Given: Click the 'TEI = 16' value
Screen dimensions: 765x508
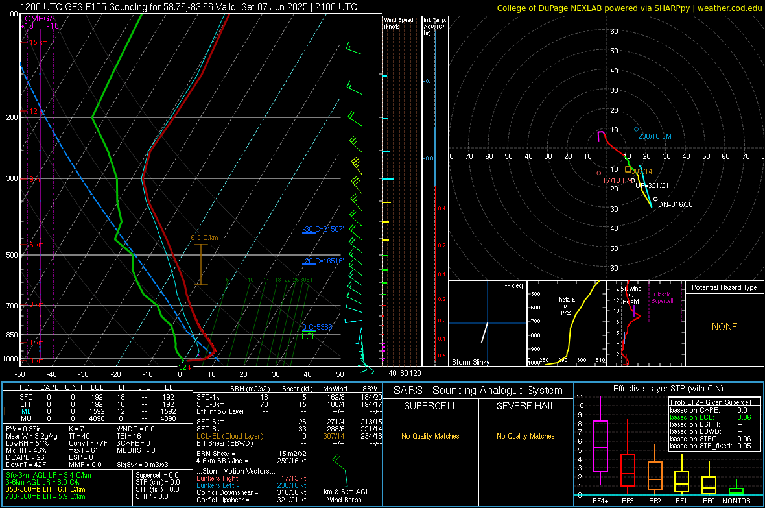Looking at the screenshot, I should point(129,436).
